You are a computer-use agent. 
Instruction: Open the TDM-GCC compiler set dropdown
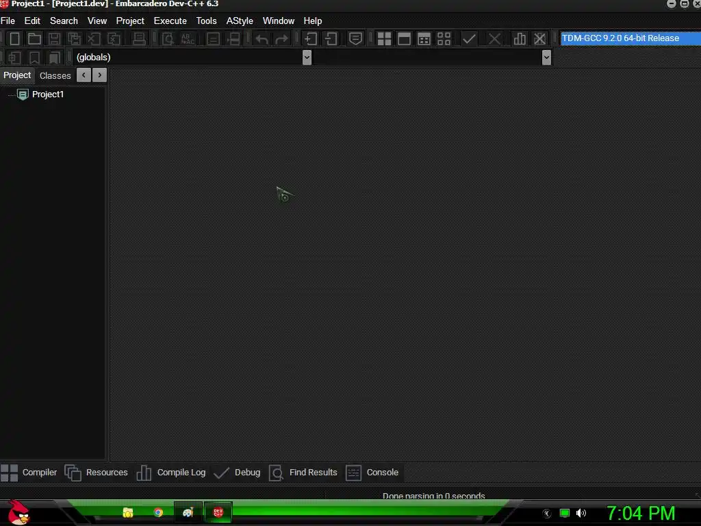pos(630,38)
